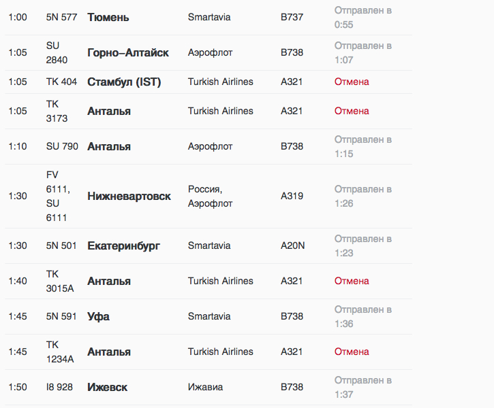Open the Тюмень destination link

pos(108,17)
